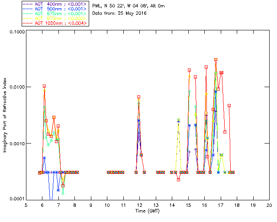Click the x-axis tick label 14
The image size is (277, 222).
point(172,205)
